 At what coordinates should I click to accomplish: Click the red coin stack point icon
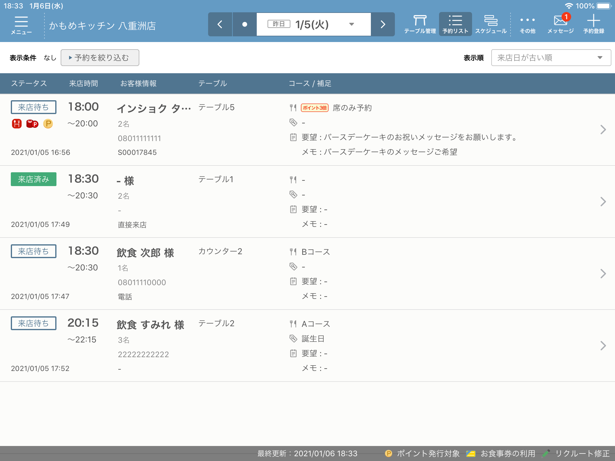pyautogui.click(x=32, y=124)
